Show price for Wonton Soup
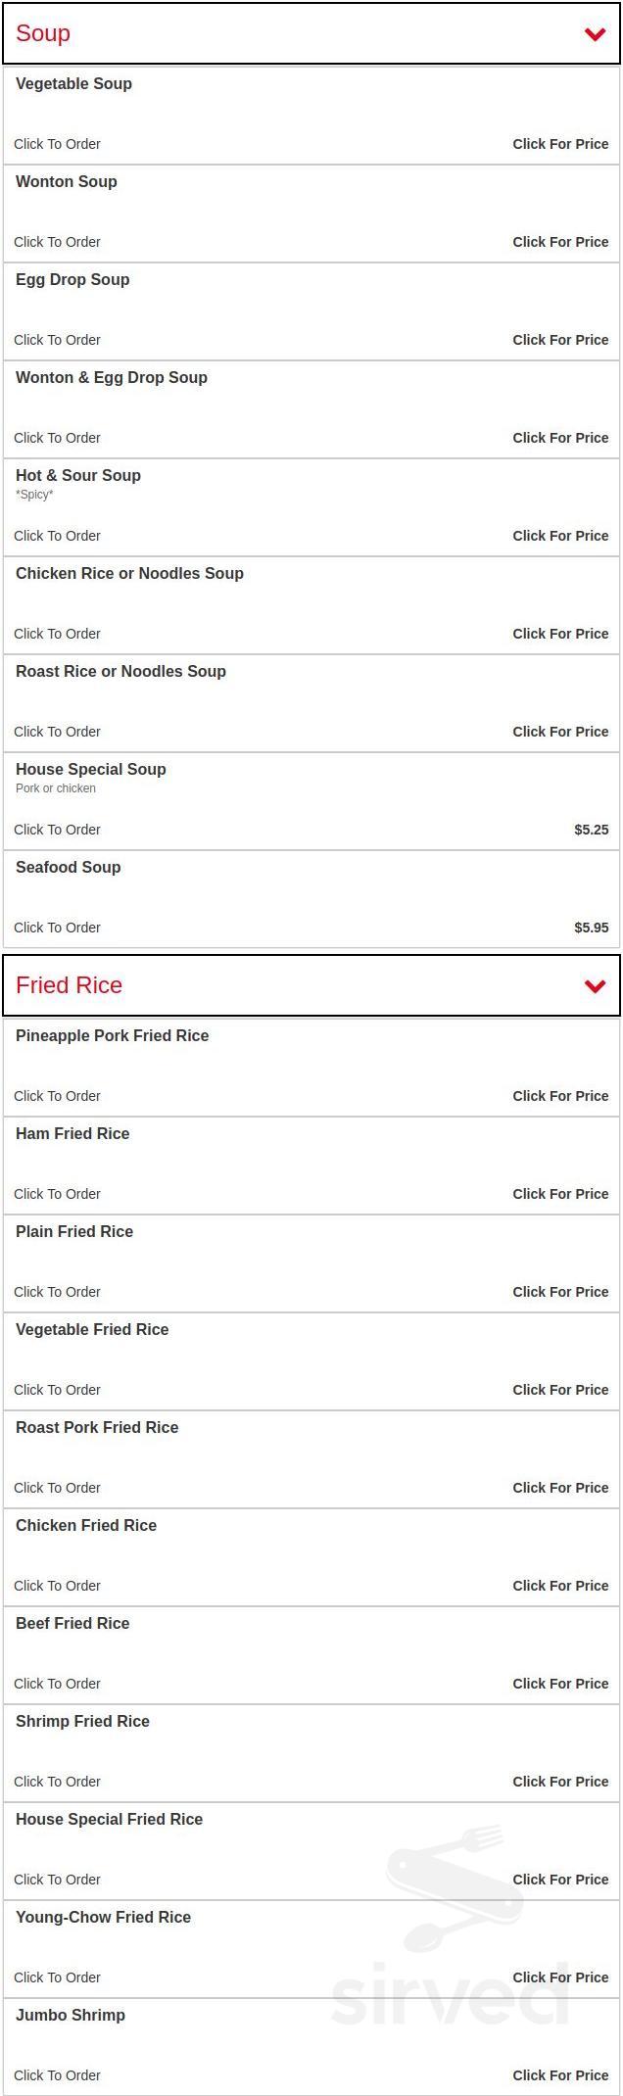623x2096 pixels. (x=560, y=242)
